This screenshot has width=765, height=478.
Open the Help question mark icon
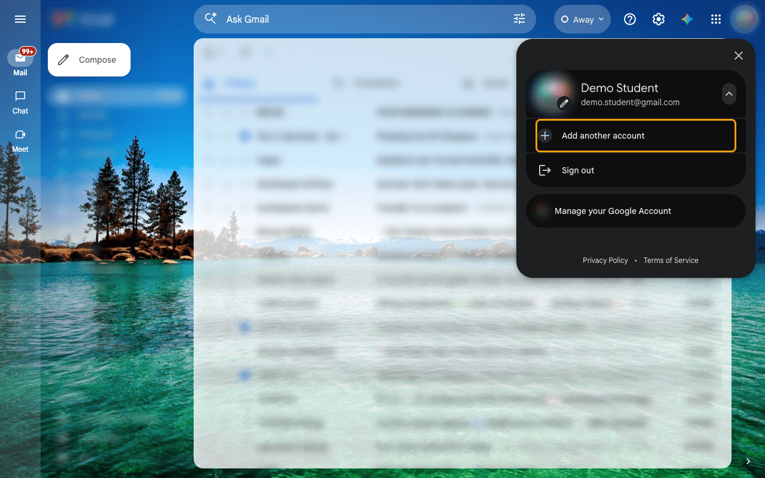[x=630, y=19]
